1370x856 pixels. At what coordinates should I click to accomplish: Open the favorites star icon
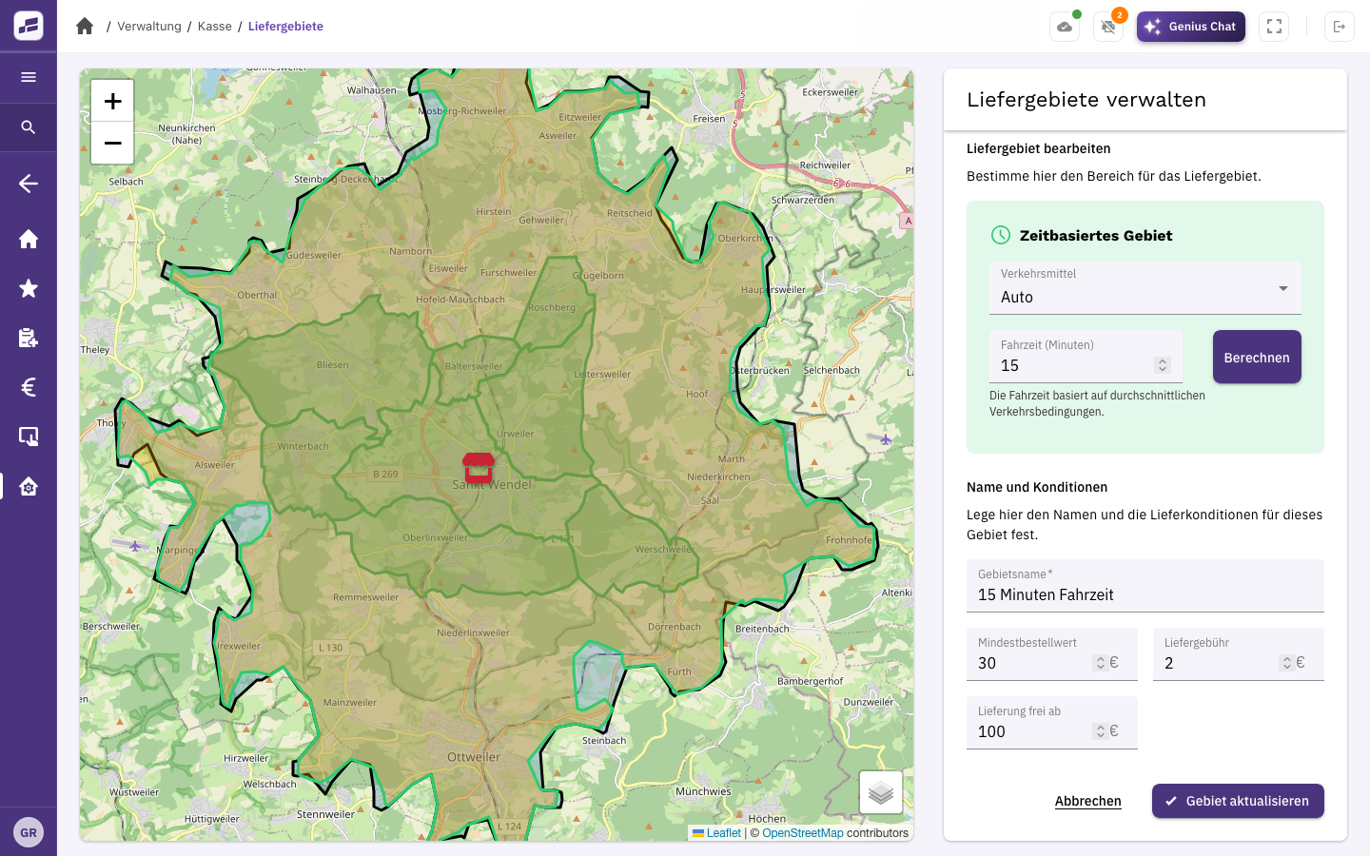coord(29,288)
